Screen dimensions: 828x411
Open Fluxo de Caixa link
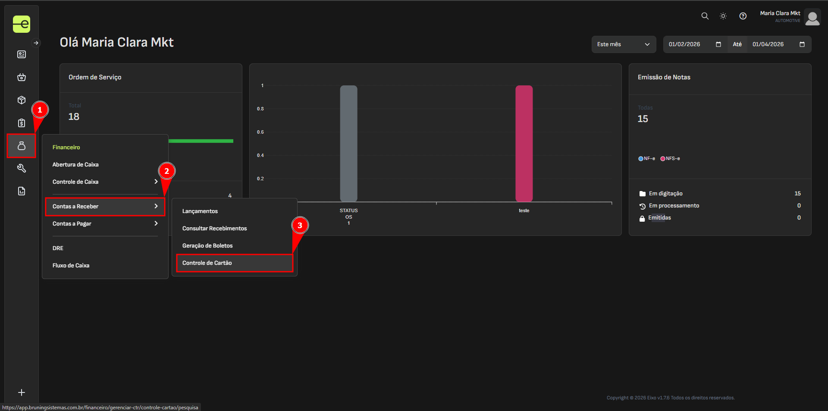pos(71,266)
